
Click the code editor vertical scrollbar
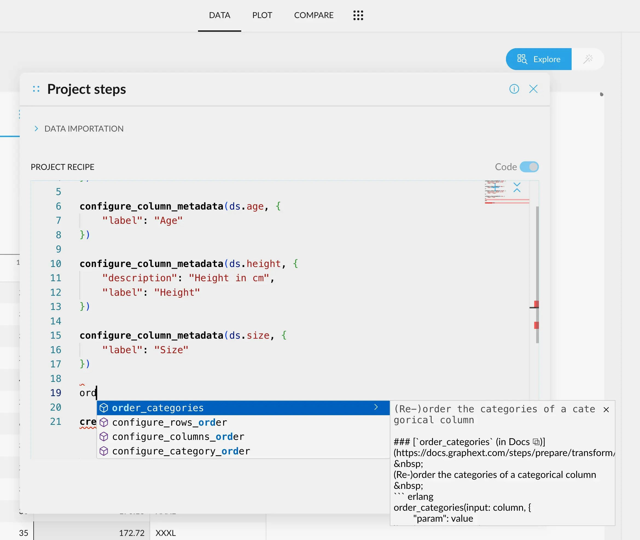pos(537,260)
